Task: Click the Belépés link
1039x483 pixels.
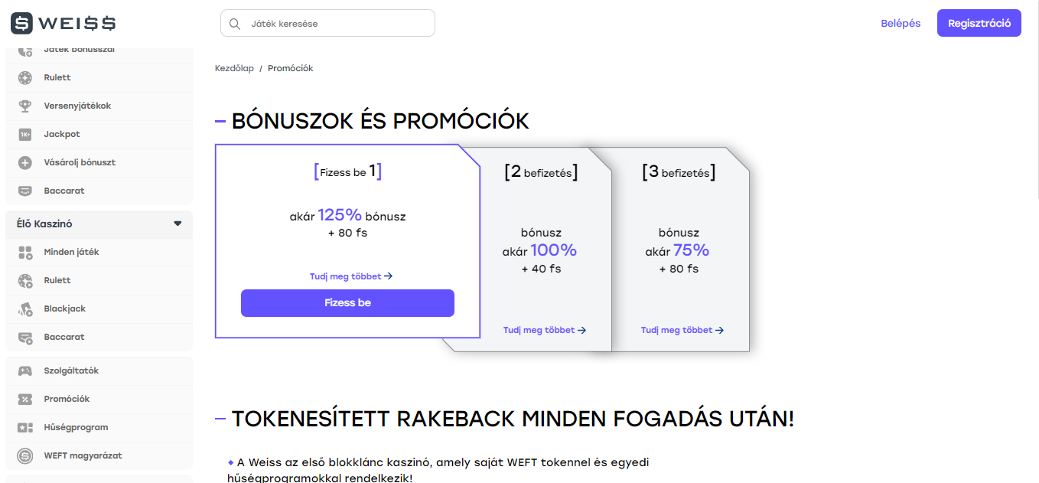Action: pyautogui.click(x=901, y=23)
